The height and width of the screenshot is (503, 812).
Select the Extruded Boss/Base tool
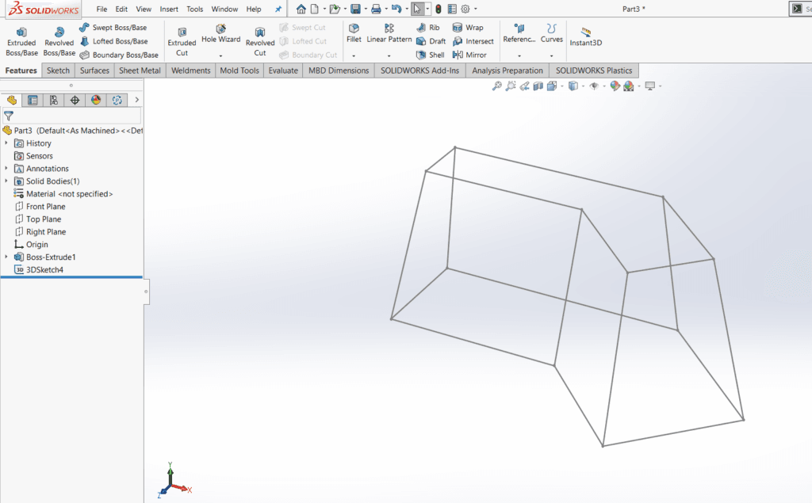(21, 41)
